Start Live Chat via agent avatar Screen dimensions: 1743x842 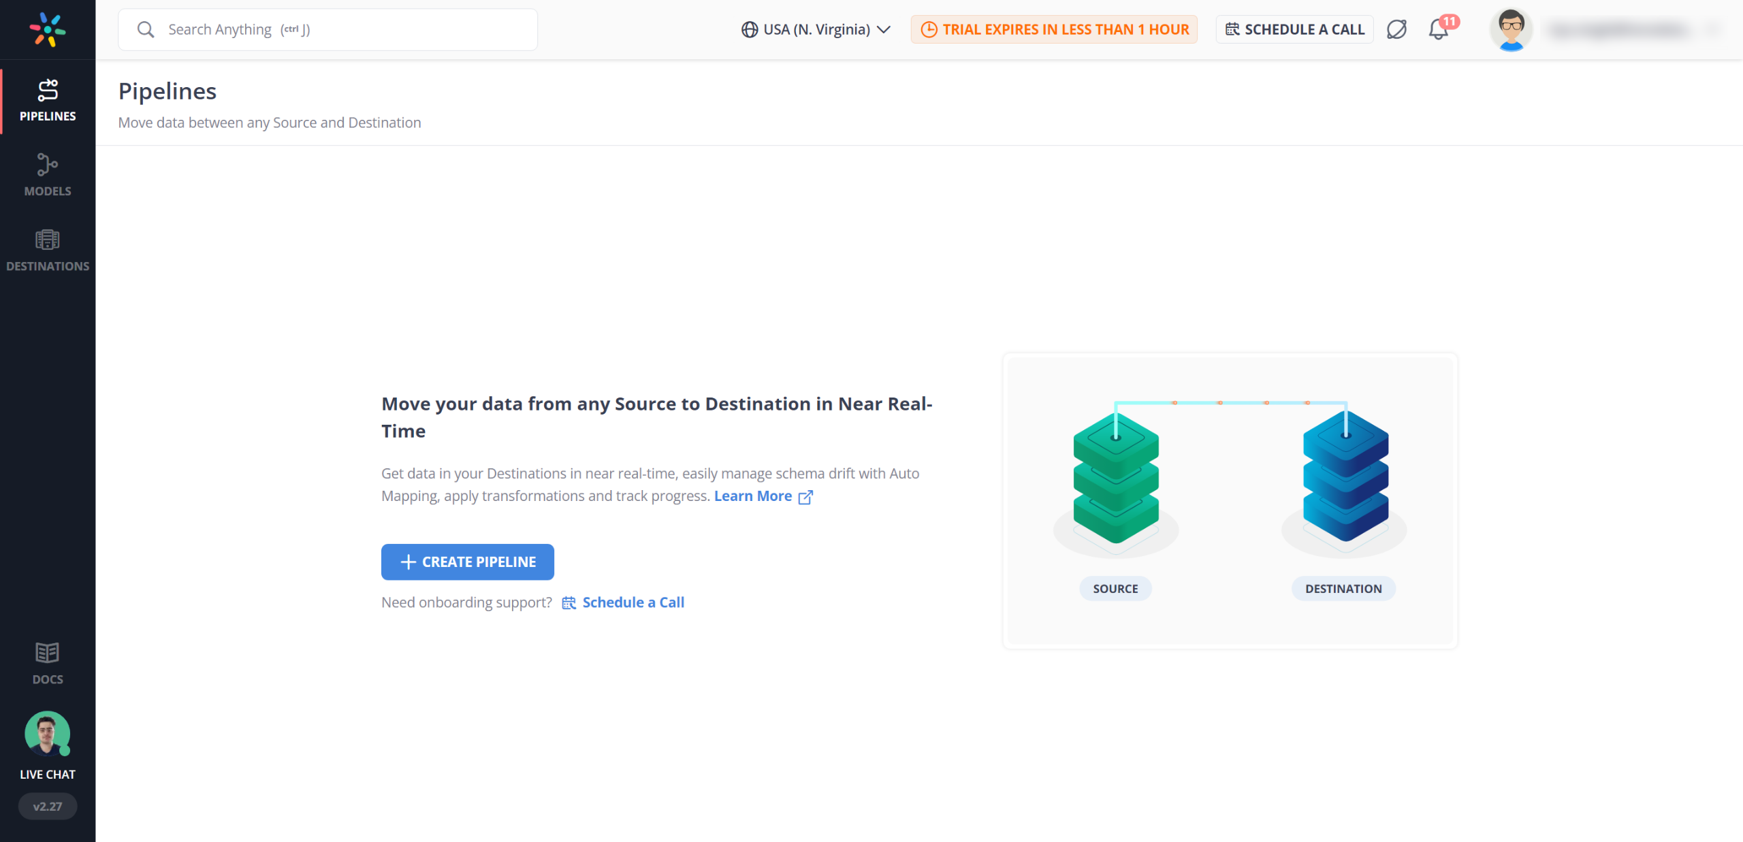coord(48,734)
